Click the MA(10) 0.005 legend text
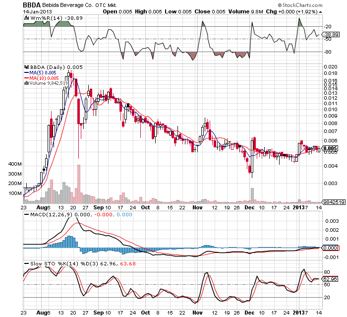 click(44, 78)
